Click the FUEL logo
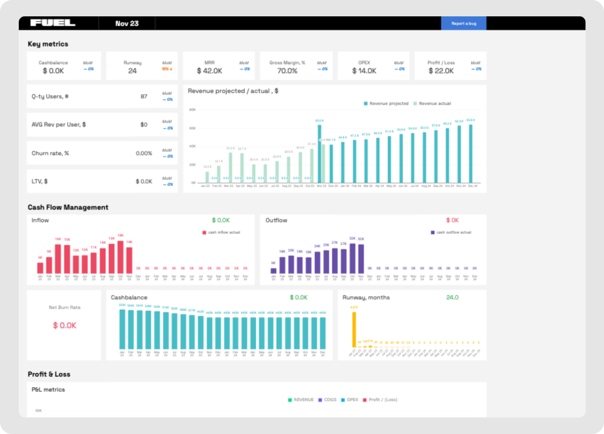Image resolution: width=604 pixels, height=434 pixels. coord(53,22)
